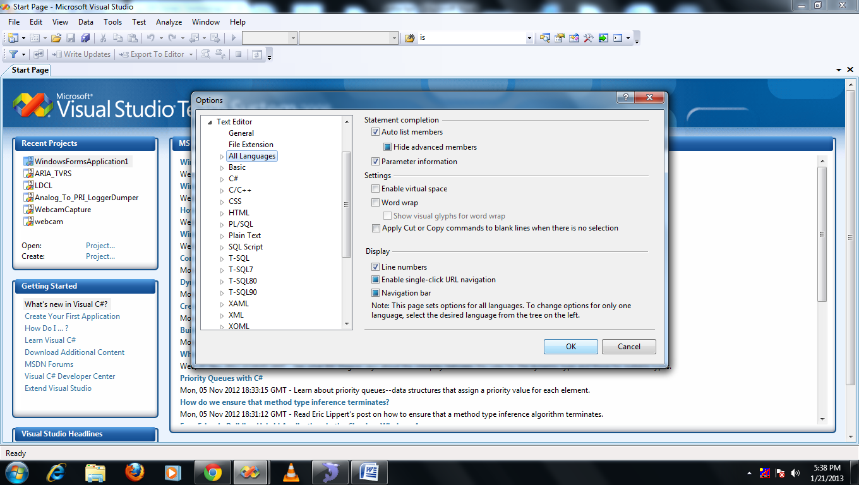Toggle the Auto list members checkbox
Screen dimensions: 859x485
[x=376, y=132]
